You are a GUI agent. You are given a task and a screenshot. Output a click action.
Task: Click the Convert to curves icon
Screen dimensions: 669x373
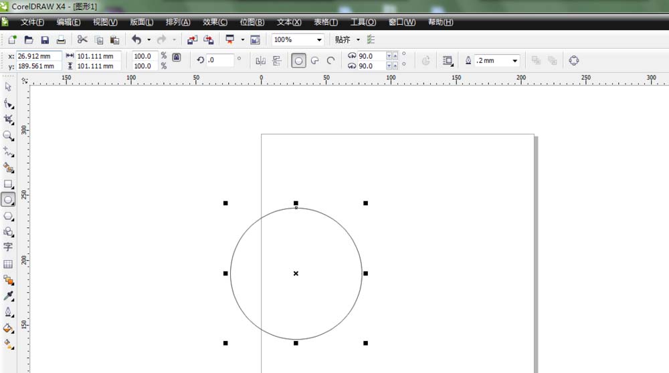coord(573,61)
